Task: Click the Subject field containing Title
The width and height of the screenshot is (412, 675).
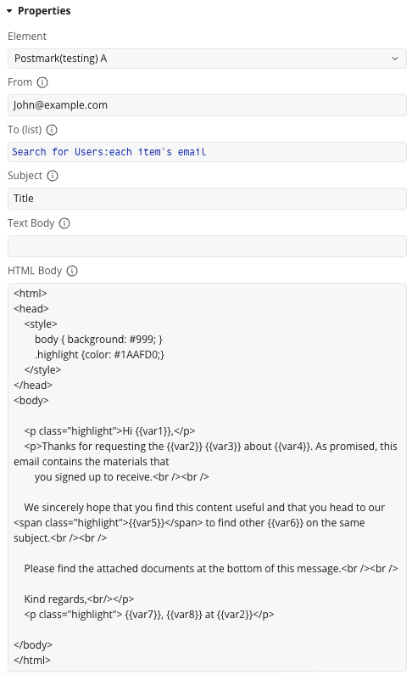Action: point(207,199)
